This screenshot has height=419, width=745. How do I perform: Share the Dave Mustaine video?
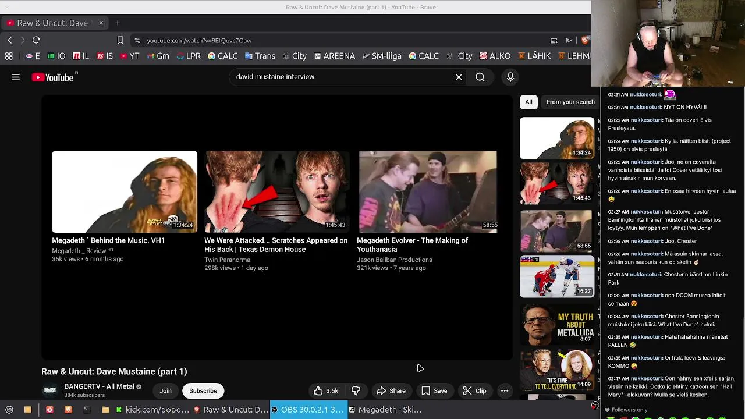[391, 391]
